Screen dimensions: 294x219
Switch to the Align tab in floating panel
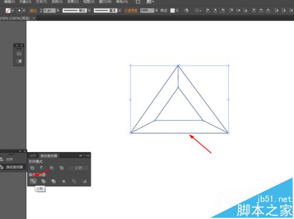pyautogui.click(x=33, y=156)
